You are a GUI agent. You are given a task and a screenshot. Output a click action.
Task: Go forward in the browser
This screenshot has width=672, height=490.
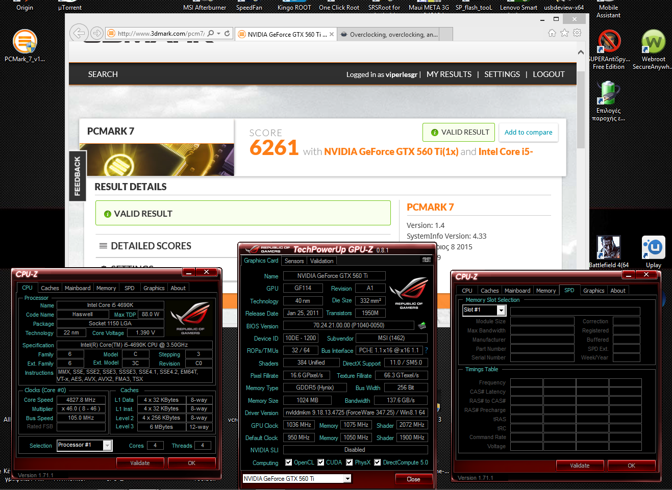tap(96, 34)
